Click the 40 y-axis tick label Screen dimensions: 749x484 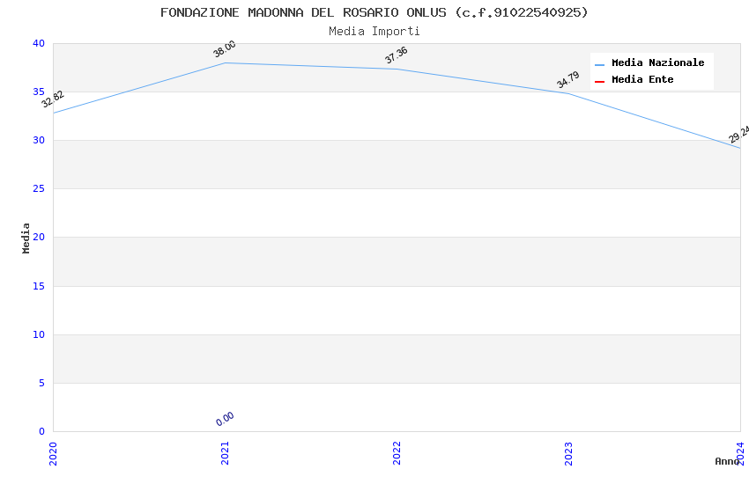[39, 43]
